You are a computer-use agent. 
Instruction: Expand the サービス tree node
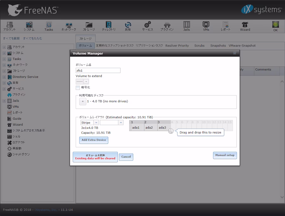pos(4,89)
